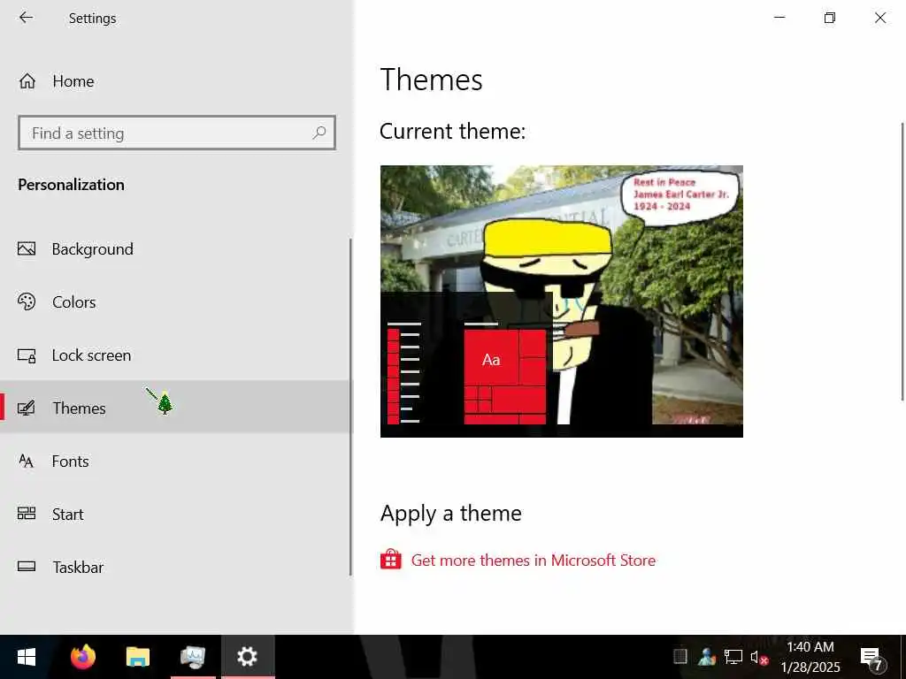
Task: Click the Start tiles icon
Action: pyautogui.click(x=27, y=514)
